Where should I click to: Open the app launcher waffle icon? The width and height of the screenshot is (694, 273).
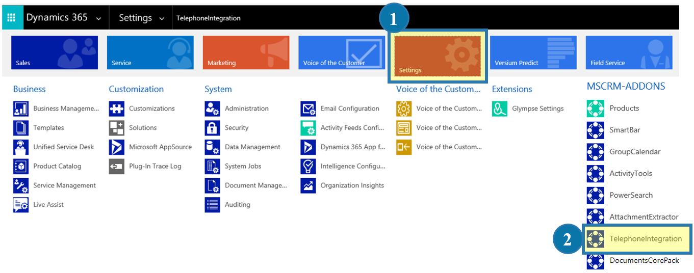click(x=11, y=18)
